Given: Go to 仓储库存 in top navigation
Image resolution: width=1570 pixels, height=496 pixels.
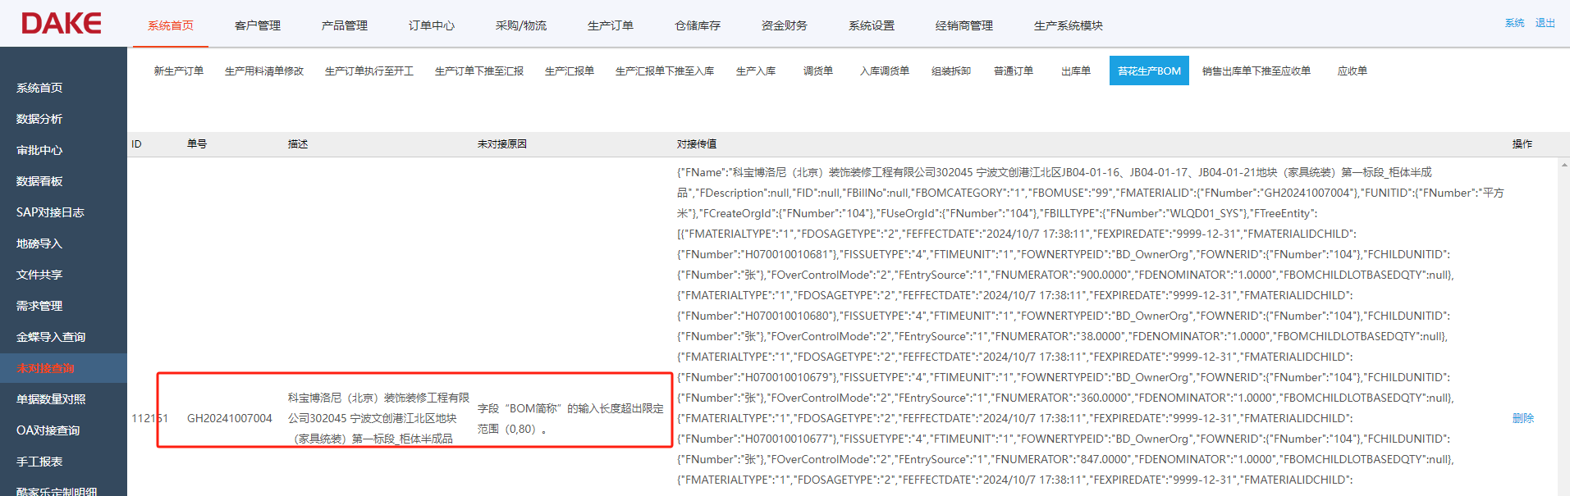Looking at the screenshot, I should [698, 25].
